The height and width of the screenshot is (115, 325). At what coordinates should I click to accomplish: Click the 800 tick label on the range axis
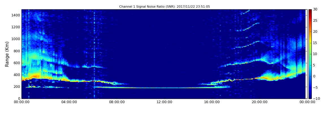17,51
